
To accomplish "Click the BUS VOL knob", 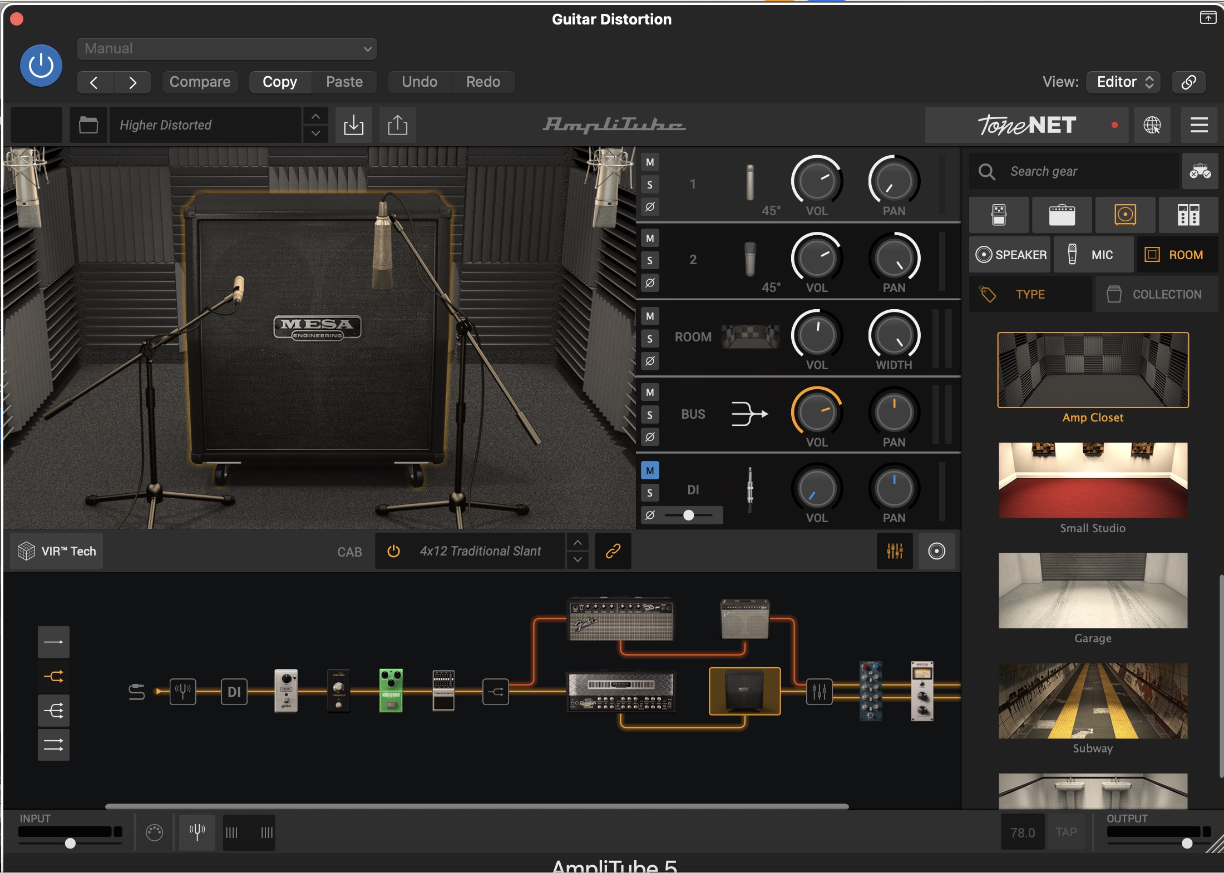I will [817, 413].
